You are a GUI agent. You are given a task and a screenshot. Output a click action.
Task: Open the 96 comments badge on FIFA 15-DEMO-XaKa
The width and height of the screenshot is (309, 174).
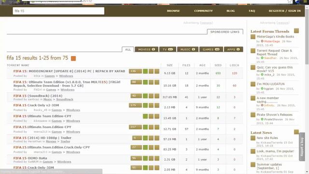coord(136,158)
